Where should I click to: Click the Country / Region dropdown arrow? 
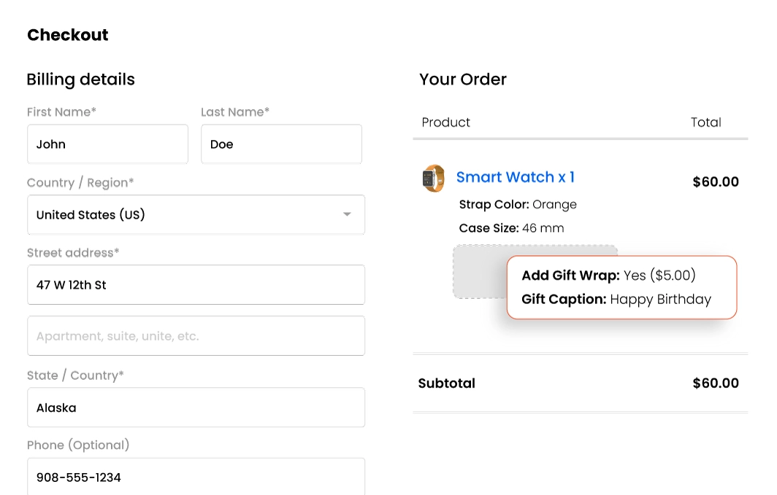[x=347, y=214]
